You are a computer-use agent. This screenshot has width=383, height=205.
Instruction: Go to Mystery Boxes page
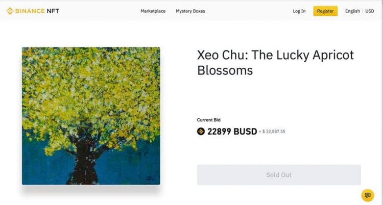190,11
